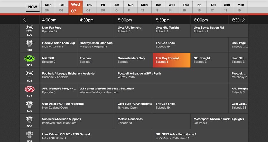This screenshot has width=268, height=142.
Task: Open Queenslanders Only Episode 1 listing
Action: 134,60
